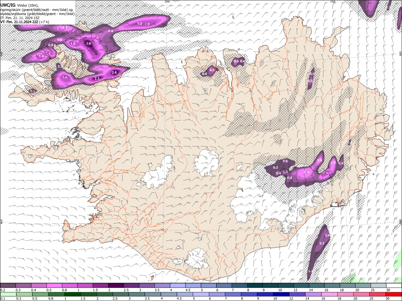This screenshot has width=402, height=301.
Task: Click the darkest purple swatch in the top legend row
Action: click(x=116, y=285)
